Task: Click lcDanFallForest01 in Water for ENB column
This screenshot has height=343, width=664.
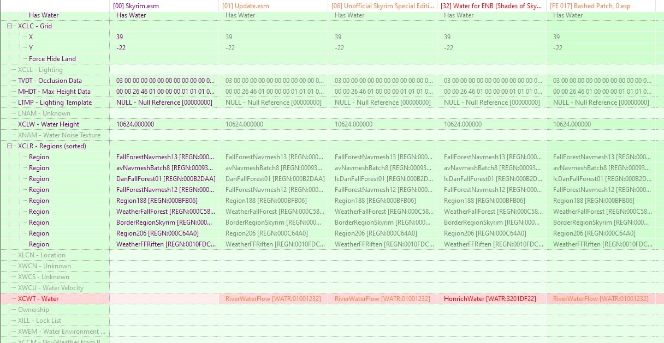Action: point(493,179)
